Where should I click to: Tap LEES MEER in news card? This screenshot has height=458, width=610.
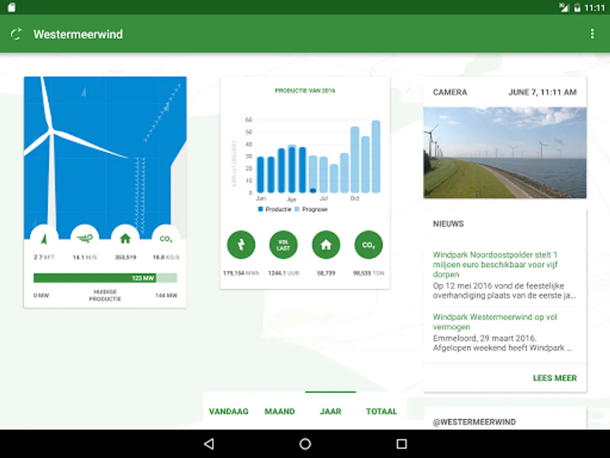(x=555, y=378)
